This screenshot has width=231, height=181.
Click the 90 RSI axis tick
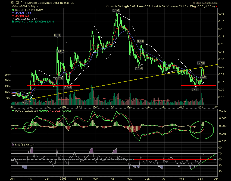[220, 147]
